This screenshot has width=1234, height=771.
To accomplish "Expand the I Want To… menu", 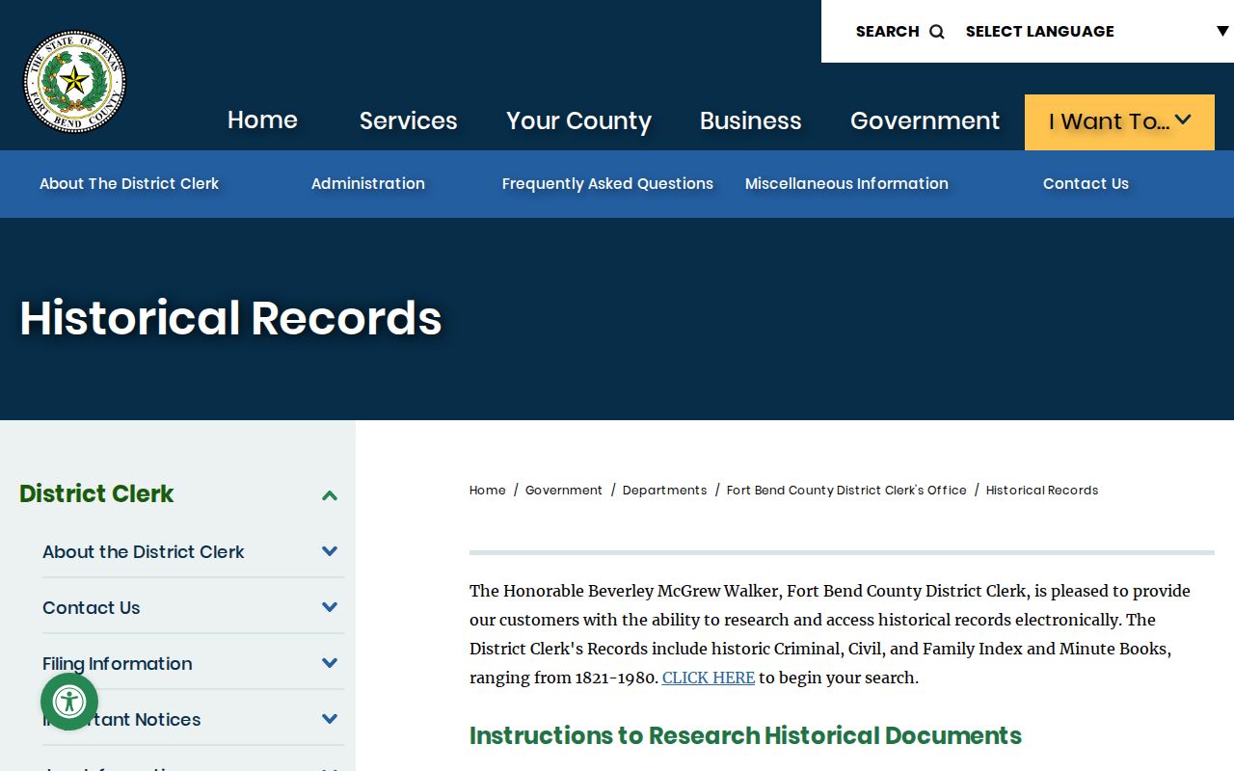I will [1119, 121].
